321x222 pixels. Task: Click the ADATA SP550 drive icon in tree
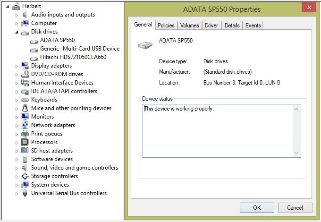tap(34, 41)
